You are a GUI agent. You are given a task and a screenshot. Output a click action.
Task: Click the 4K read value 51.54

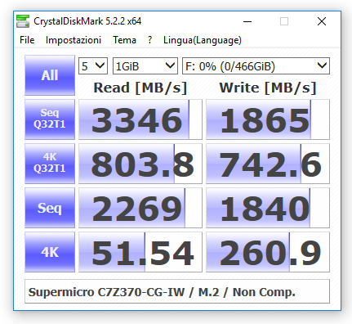(x=140, y=252)
